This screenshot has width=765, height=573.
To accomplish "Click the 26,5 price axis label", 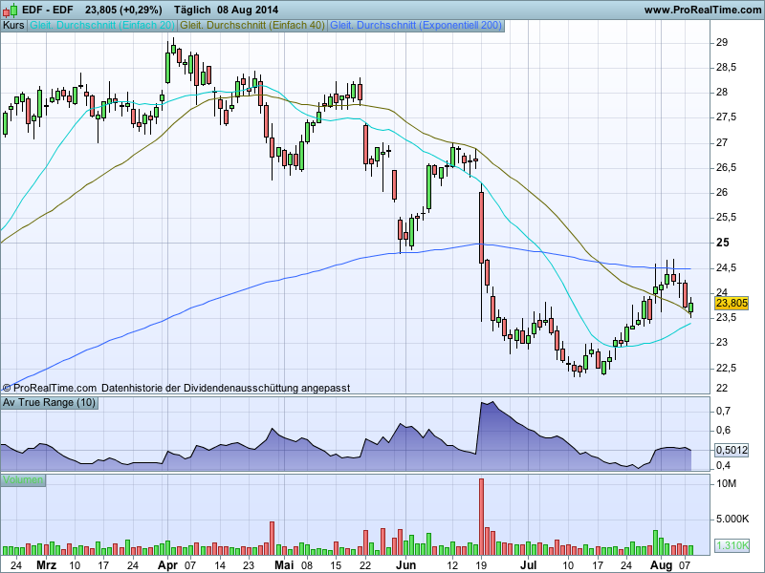I will [x=726, y=168].
